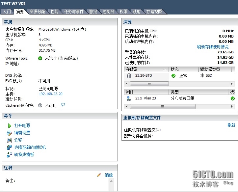The height and width of the screenshot is (192, 238).
Task: Click the Migrate icon next to 迁移
Action: coord(9,140)
